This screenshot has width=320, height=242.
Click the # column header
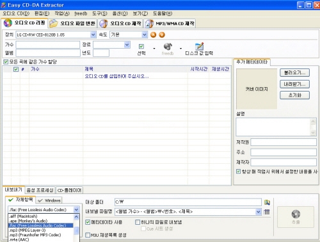coord(23,69)
